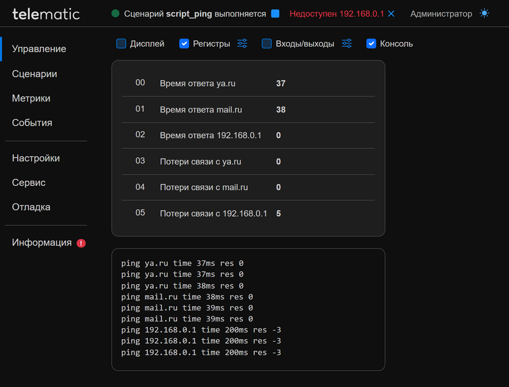The height and width of the screenshot is (387, 509).
Task: Disable the Консоль checkbox
Action: click(x=371, y=43)
